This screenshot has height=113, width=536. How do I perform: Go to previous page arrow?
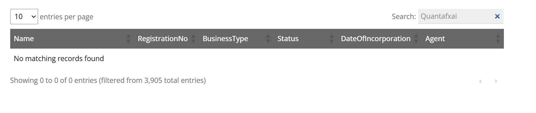(x=480, y=81)
